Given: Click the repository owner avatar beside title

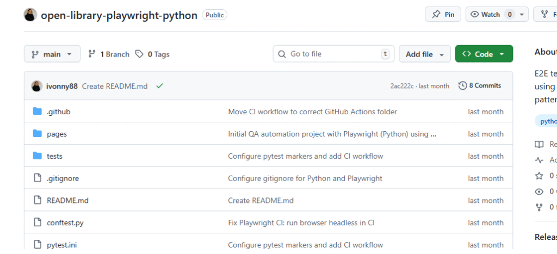Looking at the screenshot, I should click(x=30, y=15).
